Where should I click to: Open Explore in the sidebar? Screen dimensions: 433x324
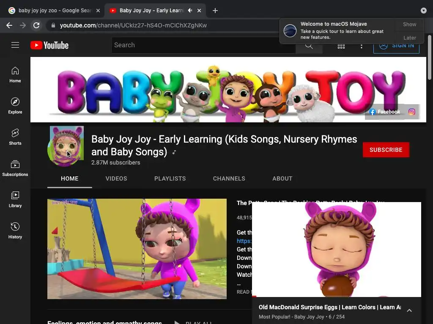click(x=15, y=106)
